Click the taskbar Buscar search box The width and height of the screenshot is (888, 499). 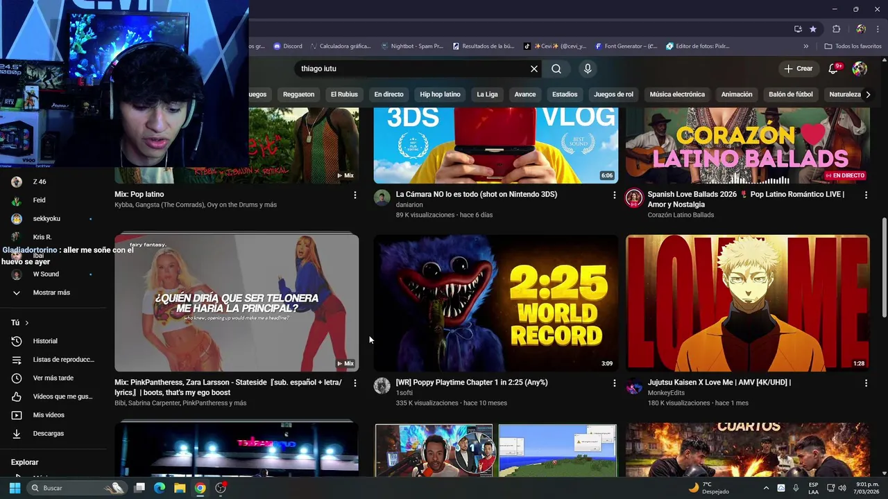click(x=76, y=488)
